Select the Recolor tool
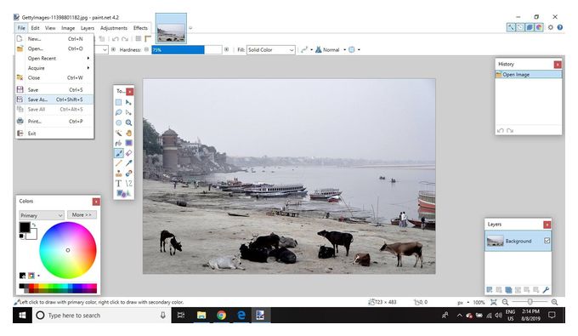 coord(128,173)
